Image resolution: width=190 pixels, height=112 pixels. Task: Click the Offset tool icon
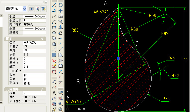click(x=61, y=33)
